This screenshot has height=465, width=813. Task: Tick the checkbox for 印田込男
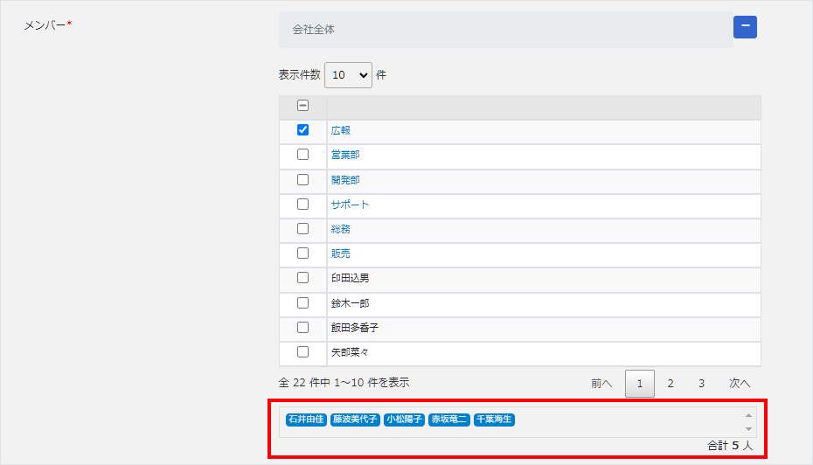pos(302,278)
